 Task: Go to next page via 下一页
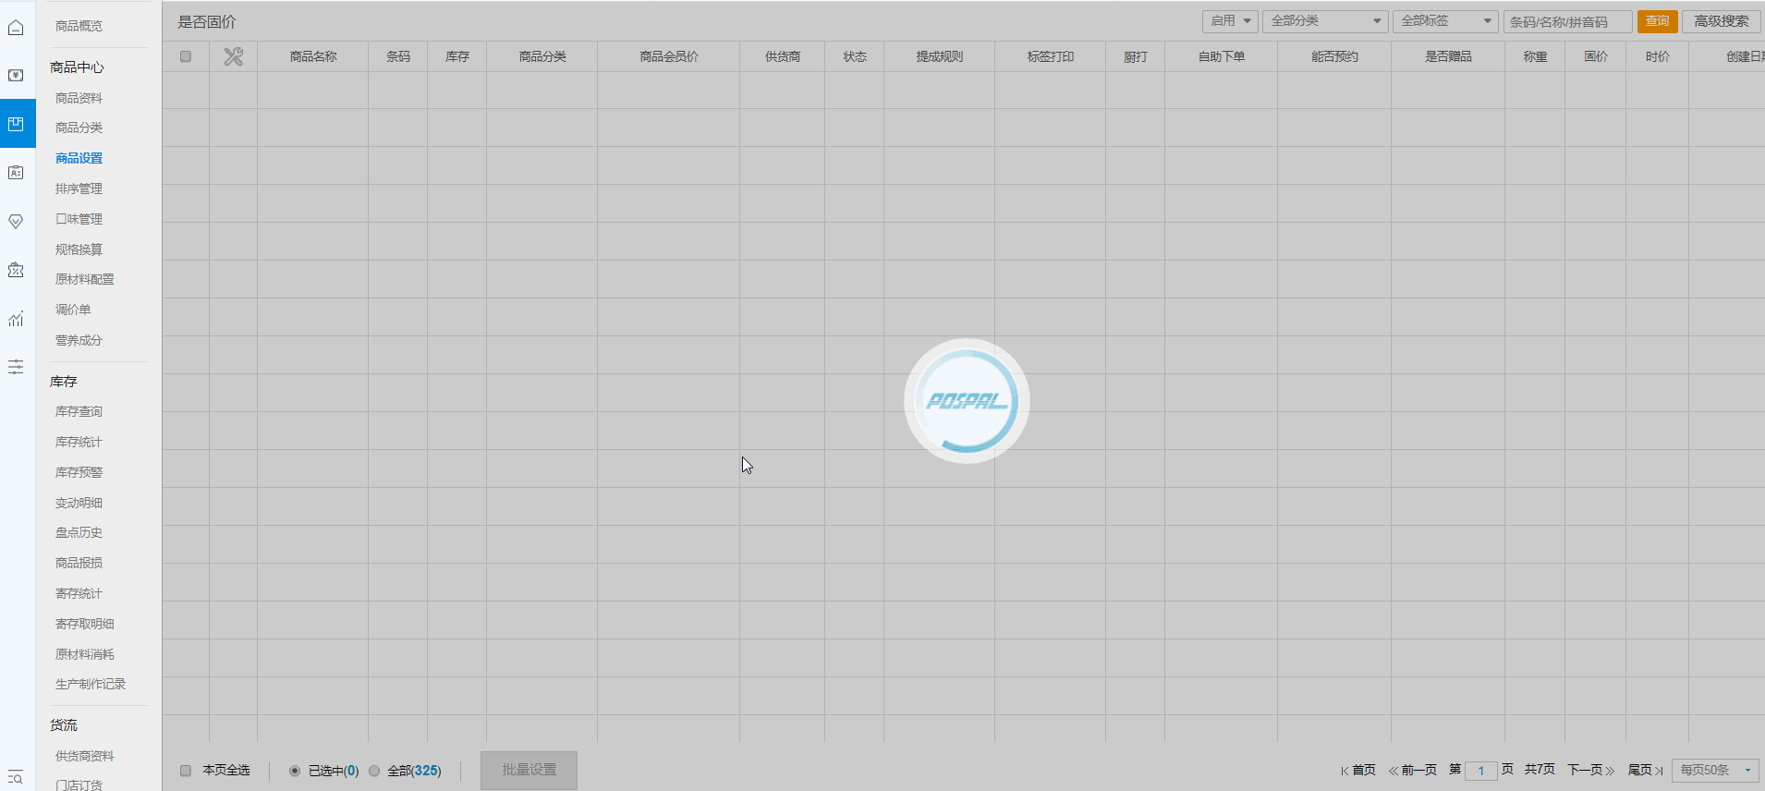point(1590,771)
